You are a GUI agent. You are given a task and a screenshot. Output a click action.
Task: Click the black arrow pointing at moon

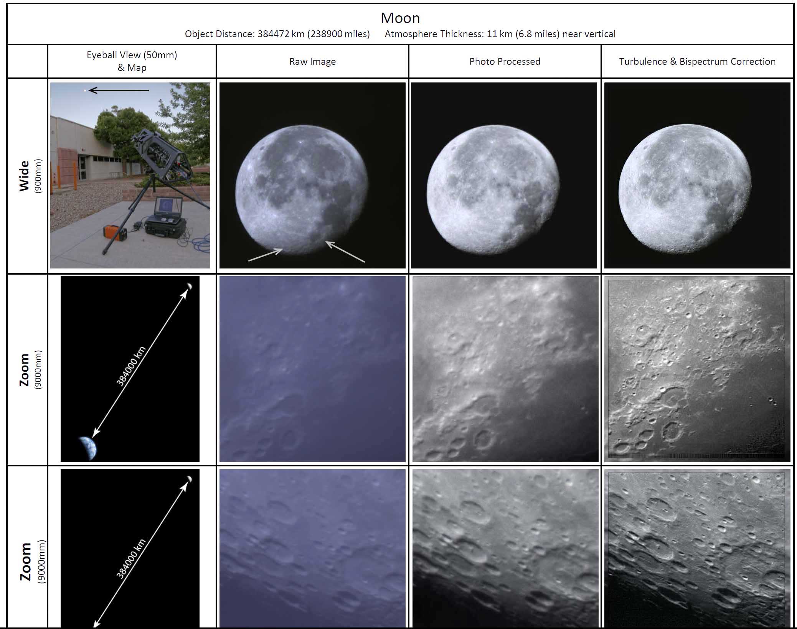(119, 91)
